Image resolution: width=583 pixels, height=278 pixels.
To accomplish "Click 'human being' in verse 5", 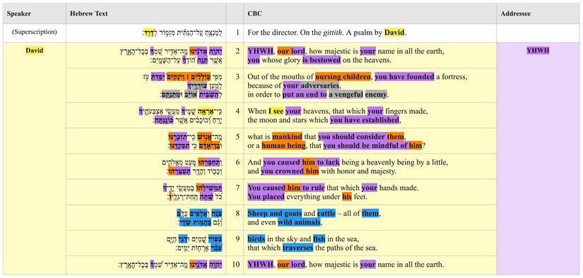I will (x=283, y=145).
